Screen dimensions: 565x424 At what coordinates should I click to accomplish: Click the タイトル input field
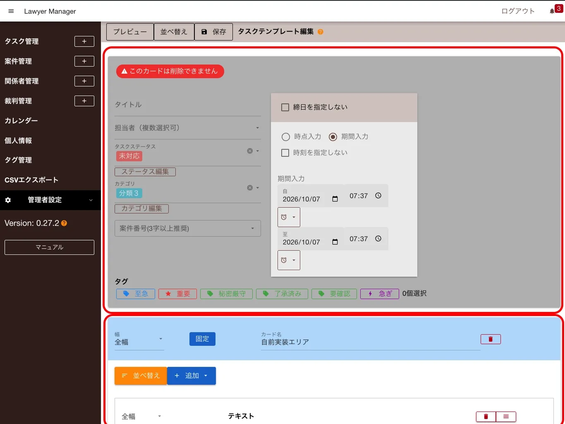click(188, 105)
